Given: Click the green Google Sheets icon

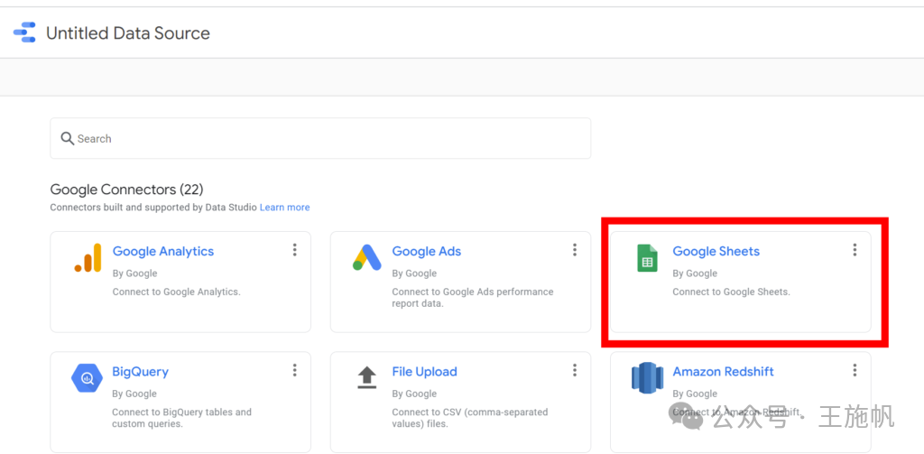Looking at the screenshot, I should pyautogui.click(x=647, y=257).
